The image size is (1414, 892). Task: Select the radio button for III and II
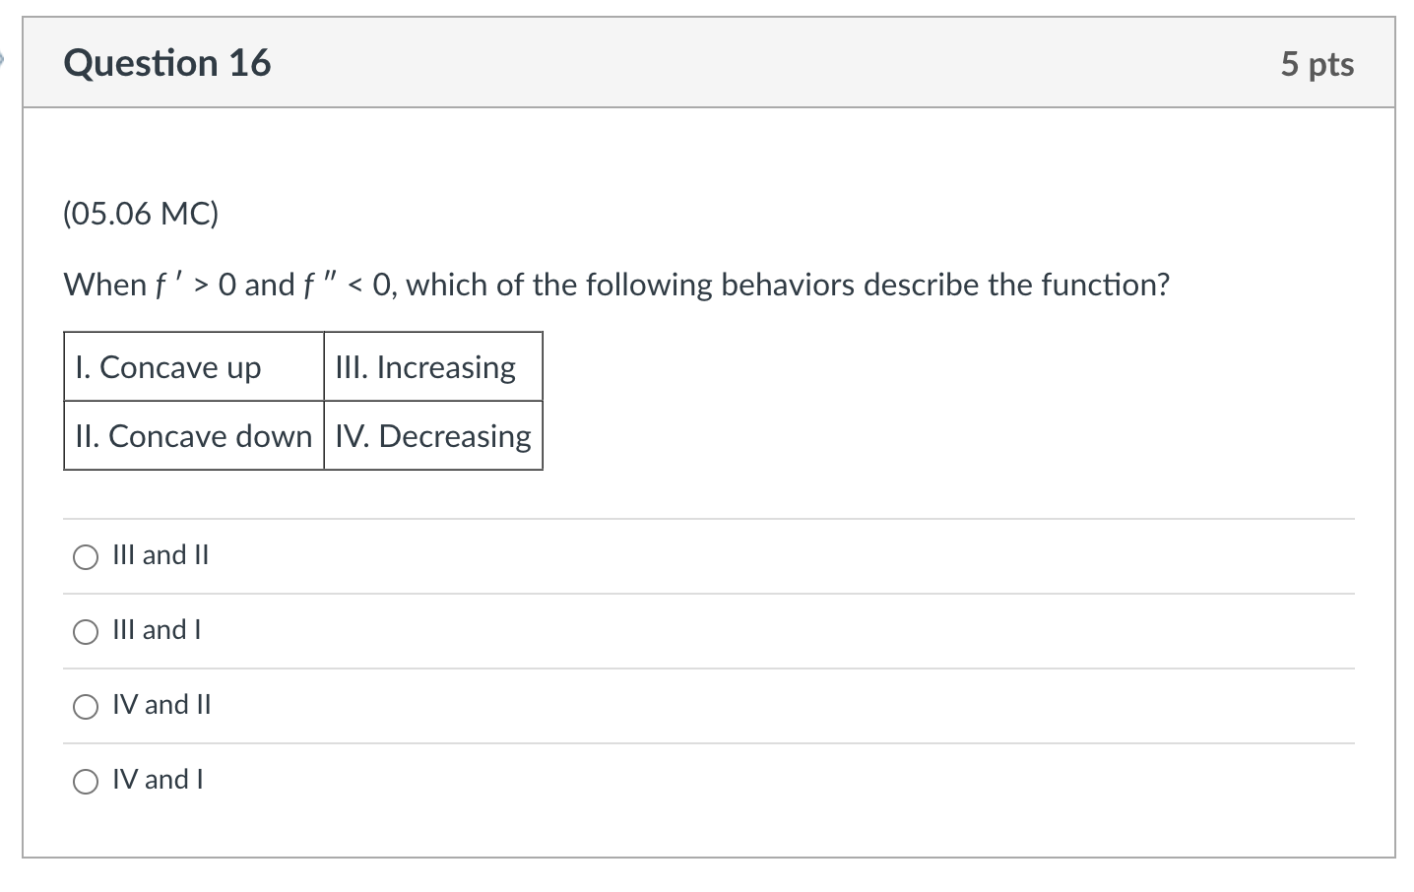(x=86, y=557)
